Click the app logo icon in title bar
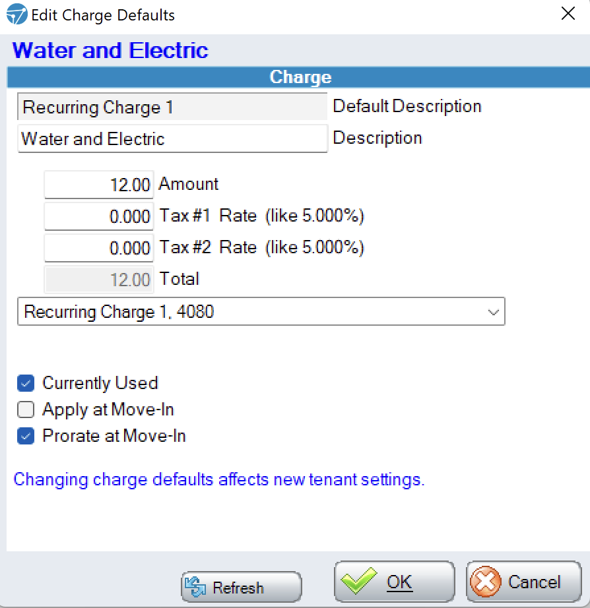Viewport: 590px width, 608px height. pos(16,14)
